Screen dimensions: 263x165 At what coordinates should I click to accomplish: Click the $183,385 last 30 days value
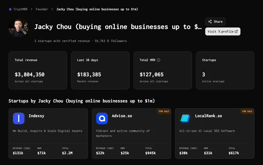89,75
